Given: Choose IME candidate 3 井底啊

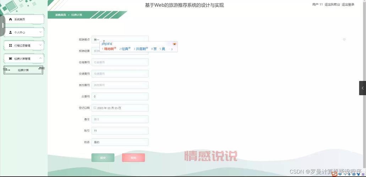Looking at the screenshot, I should point(141,49).
